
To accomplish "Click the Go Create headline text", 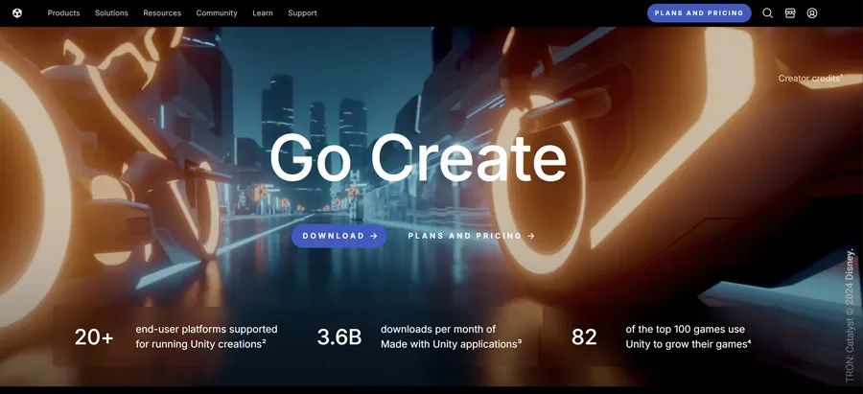I will [417, 158].
